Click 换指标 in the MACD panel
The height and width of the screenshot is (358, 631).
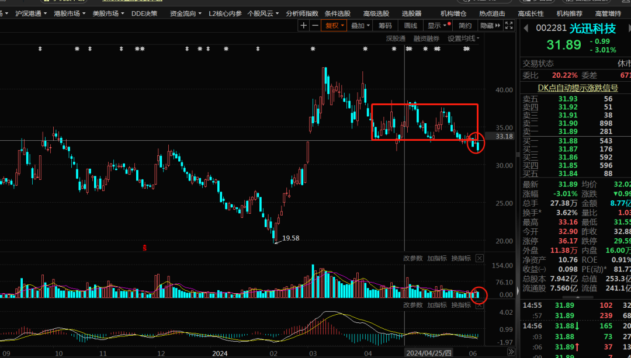(x=461, y=305)
